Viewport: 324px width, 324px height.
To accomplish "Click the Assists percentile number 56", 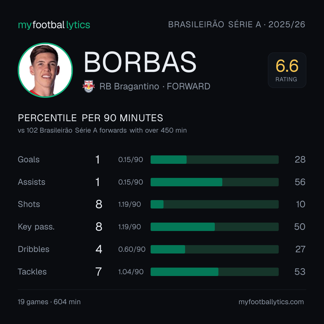I will click(300, 182).
